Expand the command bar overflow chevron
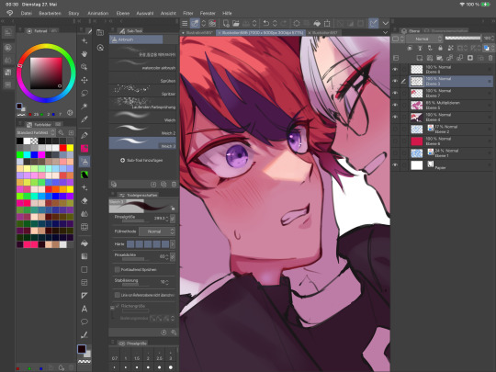Image resolution: width=496 pixels, height=372 pixels. pos(385,23)
